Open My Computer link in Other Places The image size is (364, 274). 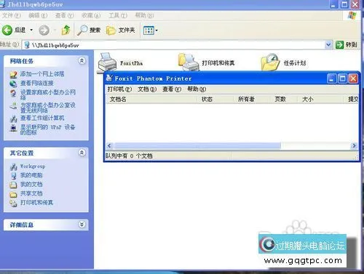[31, 175]
